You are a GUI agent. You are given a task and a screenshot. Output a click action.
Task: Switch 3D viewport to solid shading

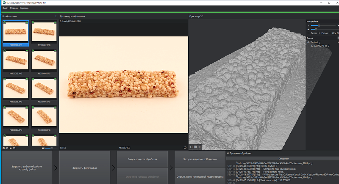191,147
